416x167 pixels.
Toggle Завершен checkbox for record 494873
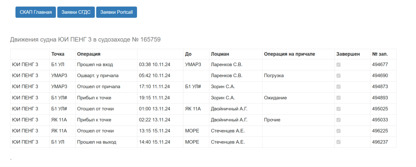(339, 87)
